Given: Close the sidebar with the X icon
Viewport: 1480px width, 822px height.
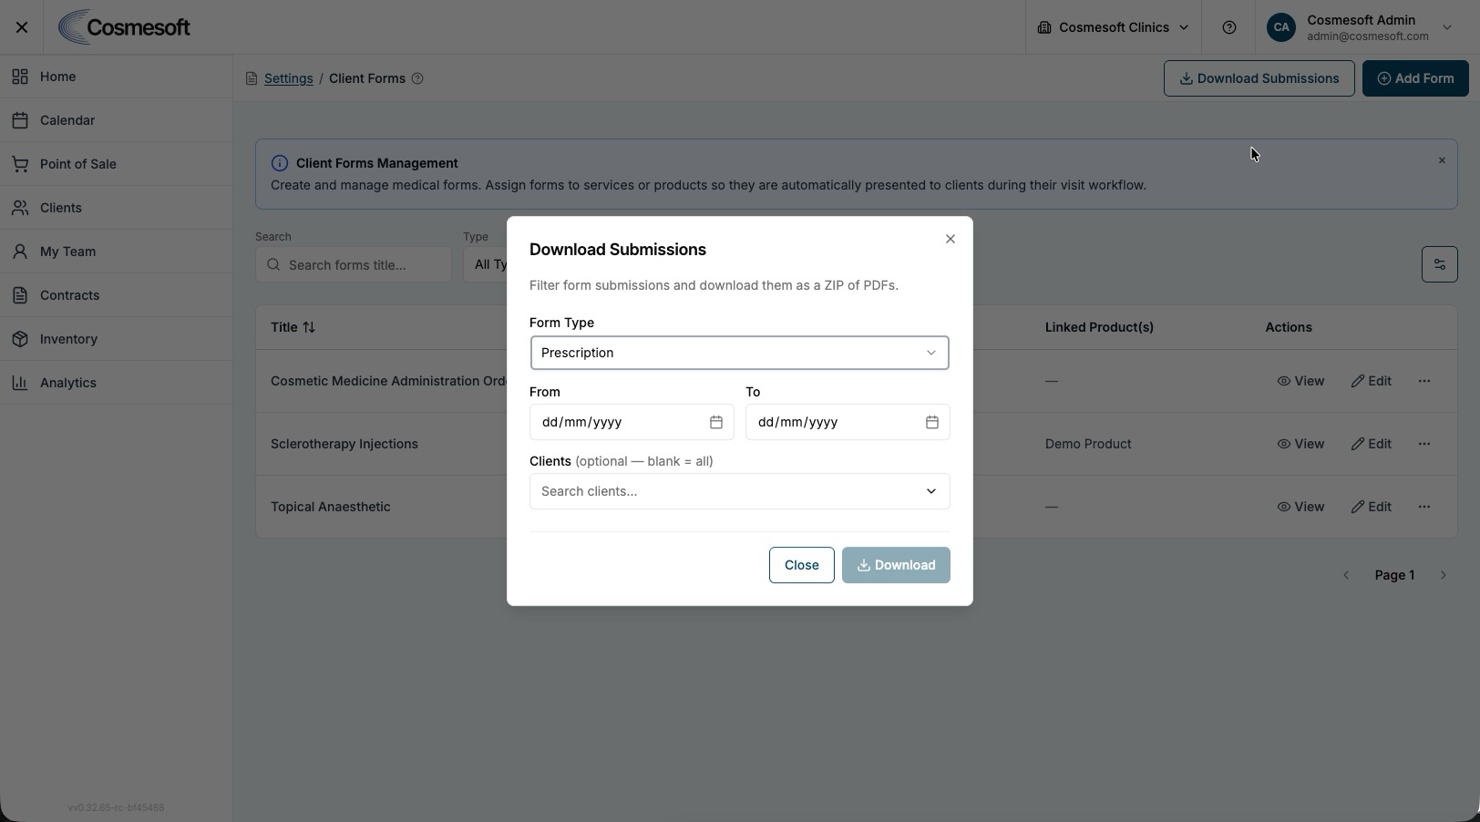Looking at the screenshot, I should click(22, 27).
